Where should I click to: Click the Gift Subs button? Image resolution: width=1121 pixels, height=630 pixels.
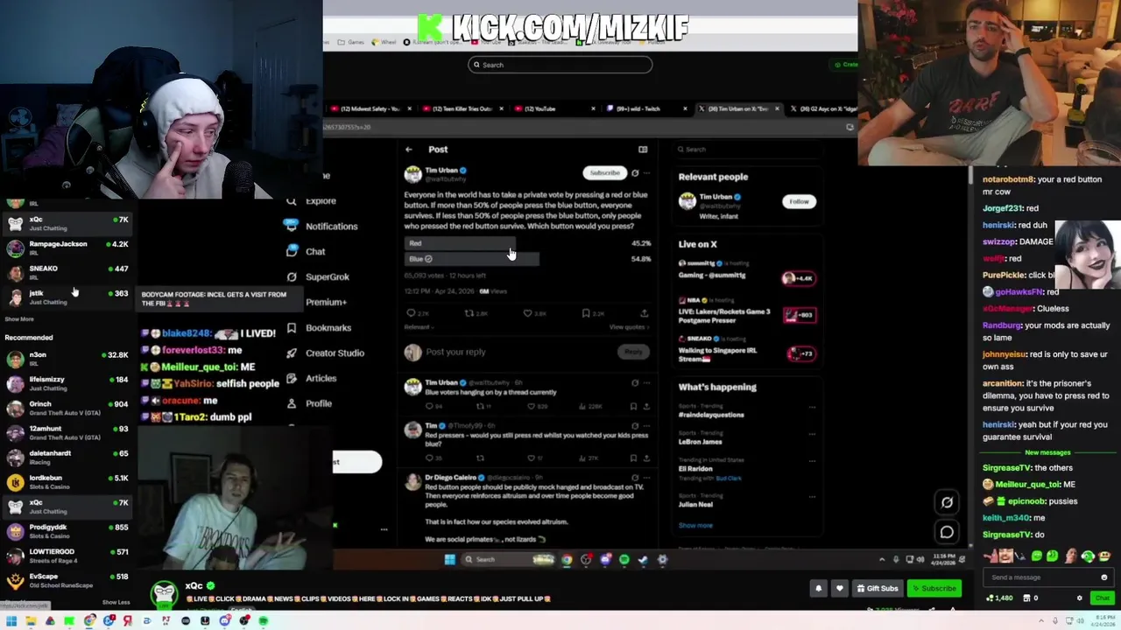[877, 589]
